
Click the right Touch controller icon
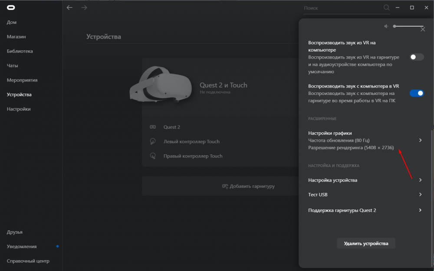[153, 156]
